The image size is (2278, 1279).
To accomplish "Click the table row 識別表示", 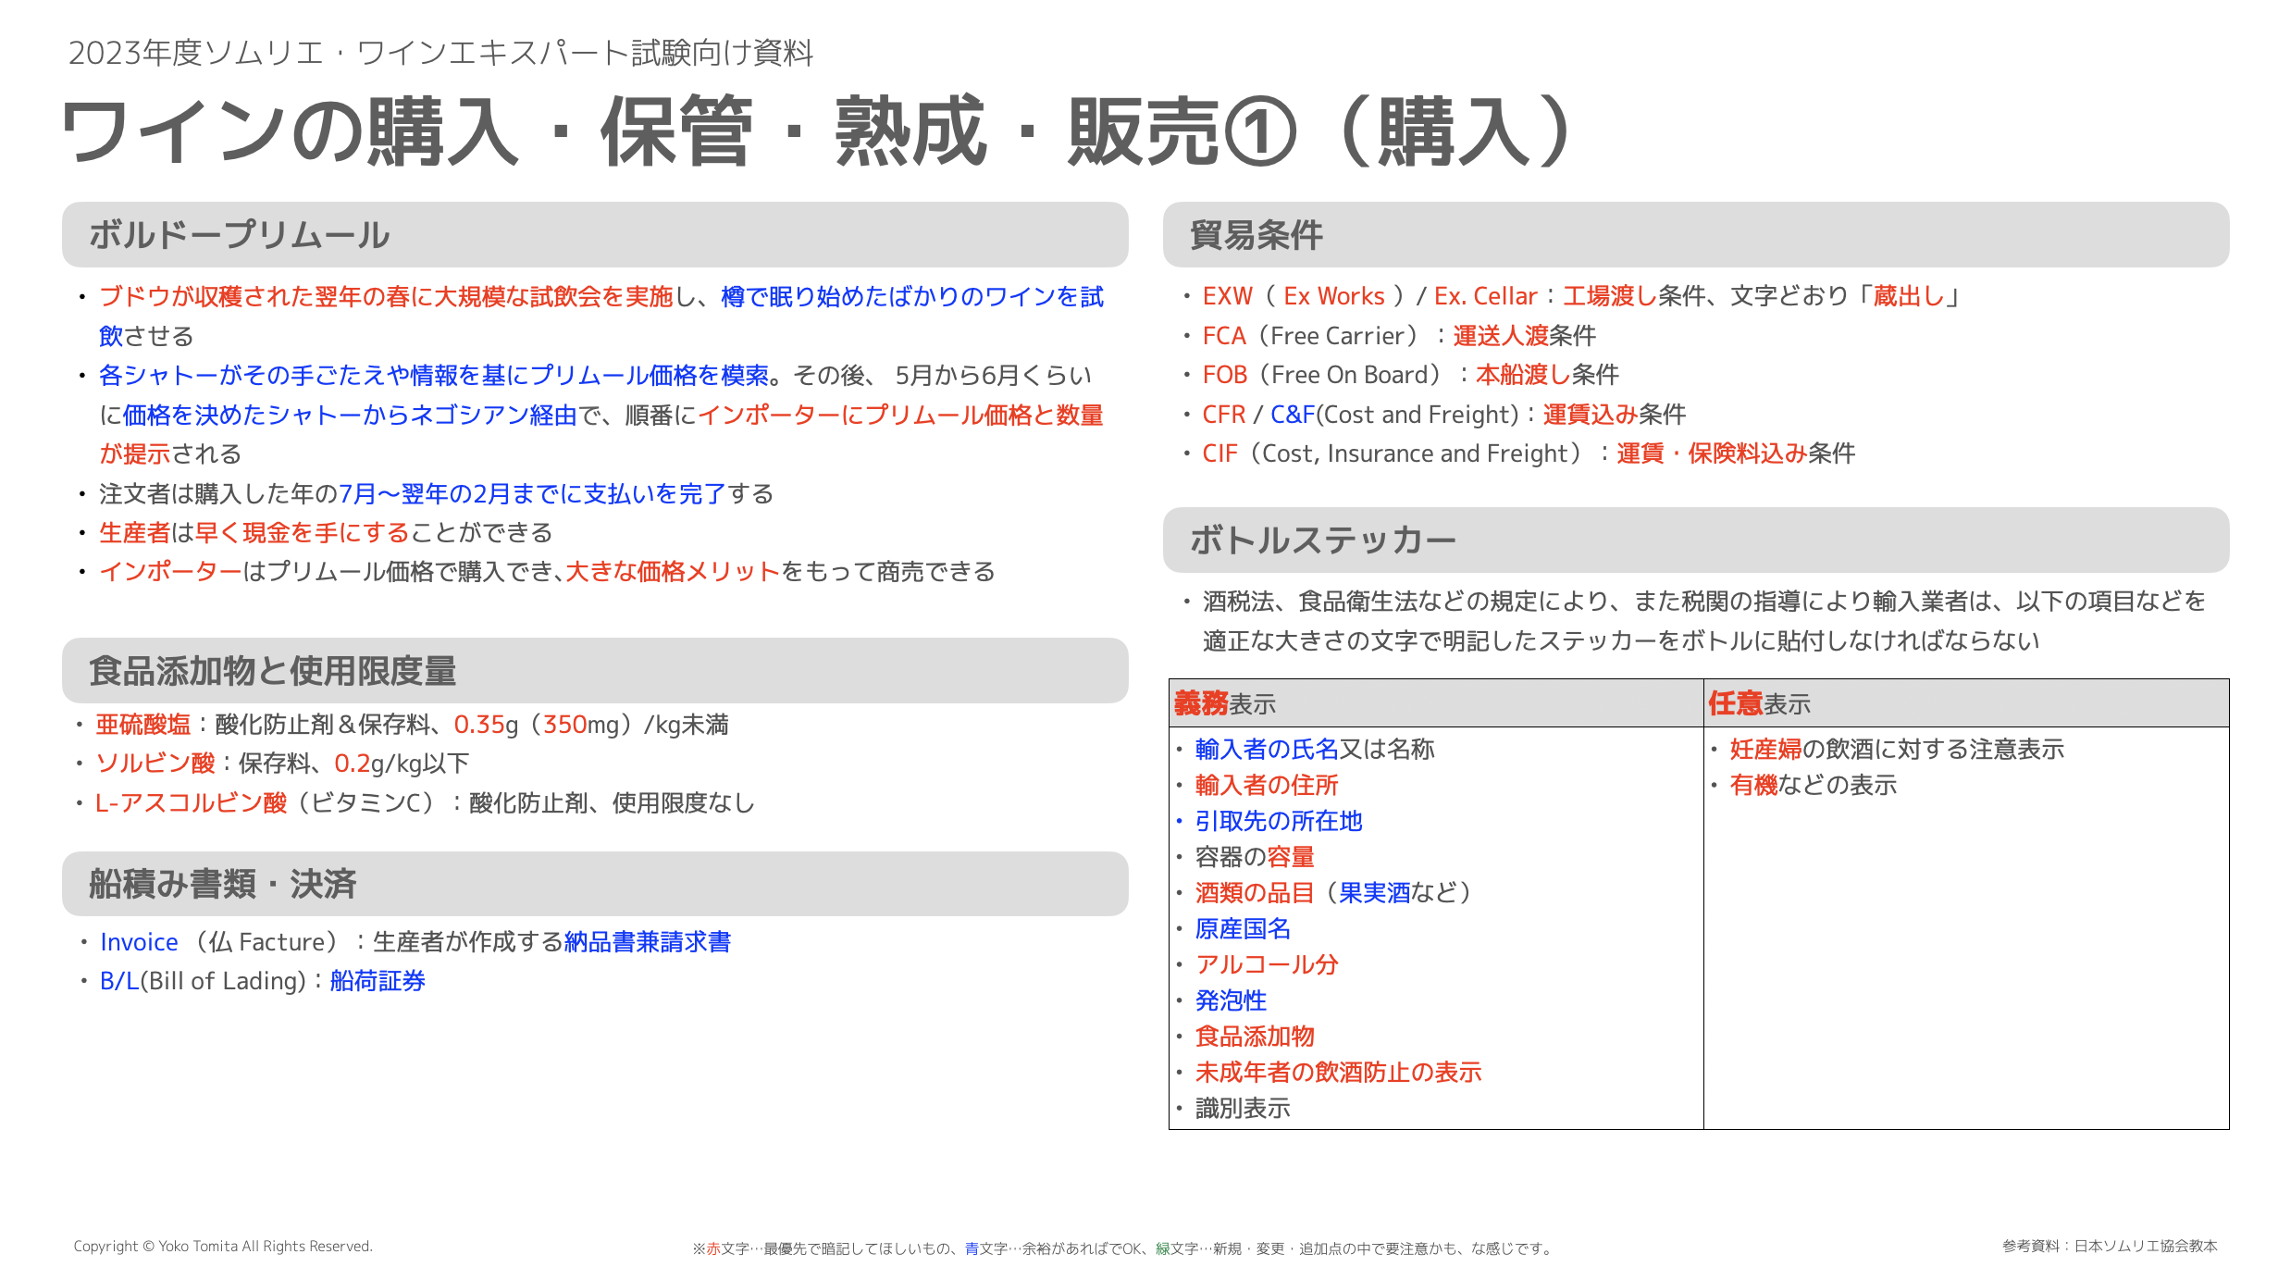I will (1243, 1108).
